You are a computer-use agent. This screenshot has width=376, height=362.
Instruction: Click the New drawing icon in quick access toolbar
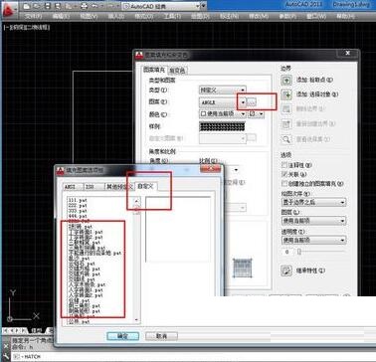[27, 6]
